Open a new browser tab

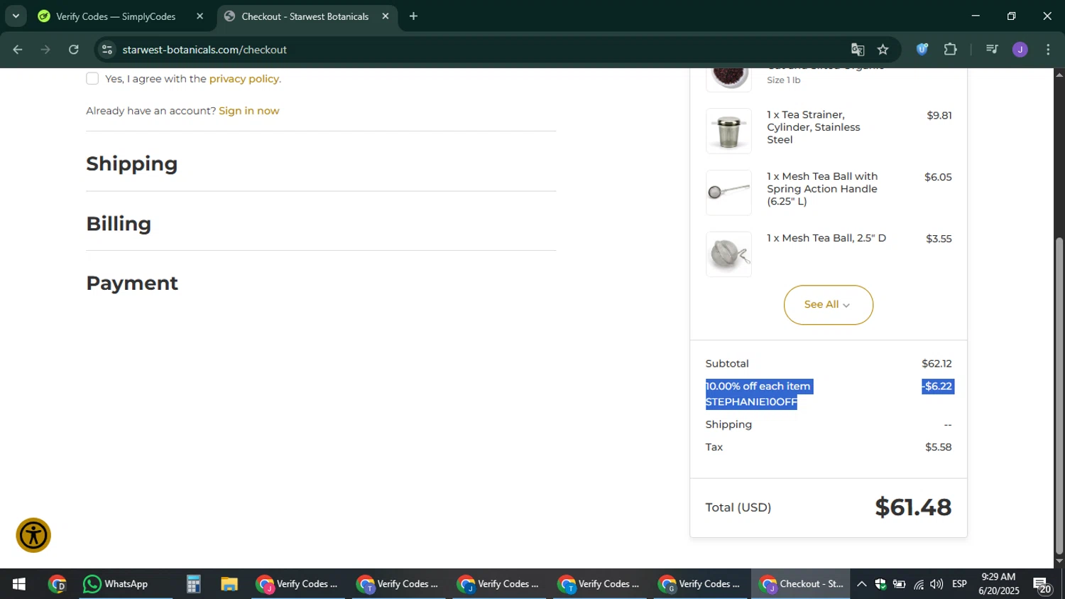tap(413, 16)
